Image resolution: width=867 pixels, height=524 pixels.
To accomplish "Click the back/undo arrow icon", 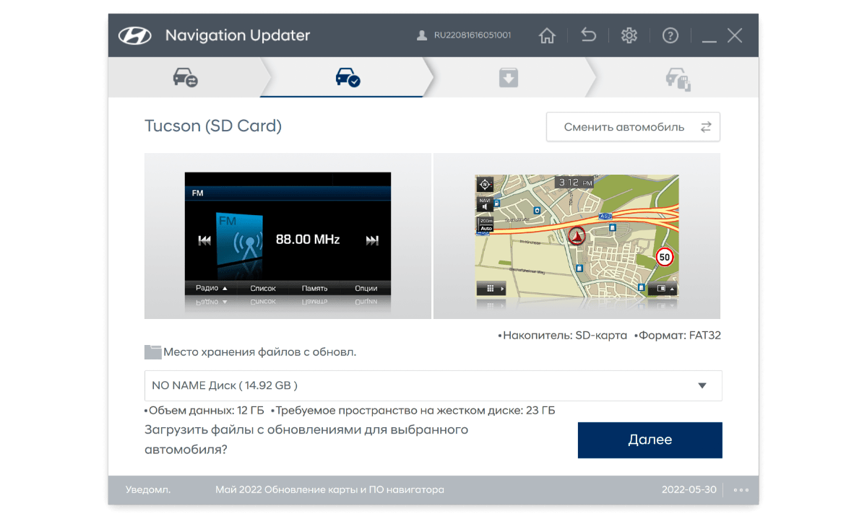I will point(587,35).
